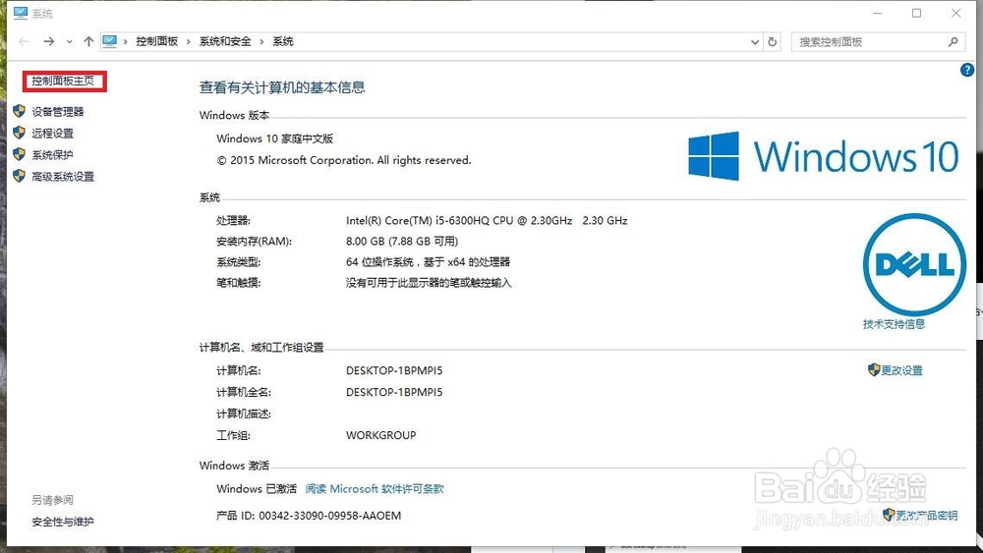This screenshot has height=553, width=983.
Task: Open the recent locations dropdown arrow
Action: coord(69,42)
